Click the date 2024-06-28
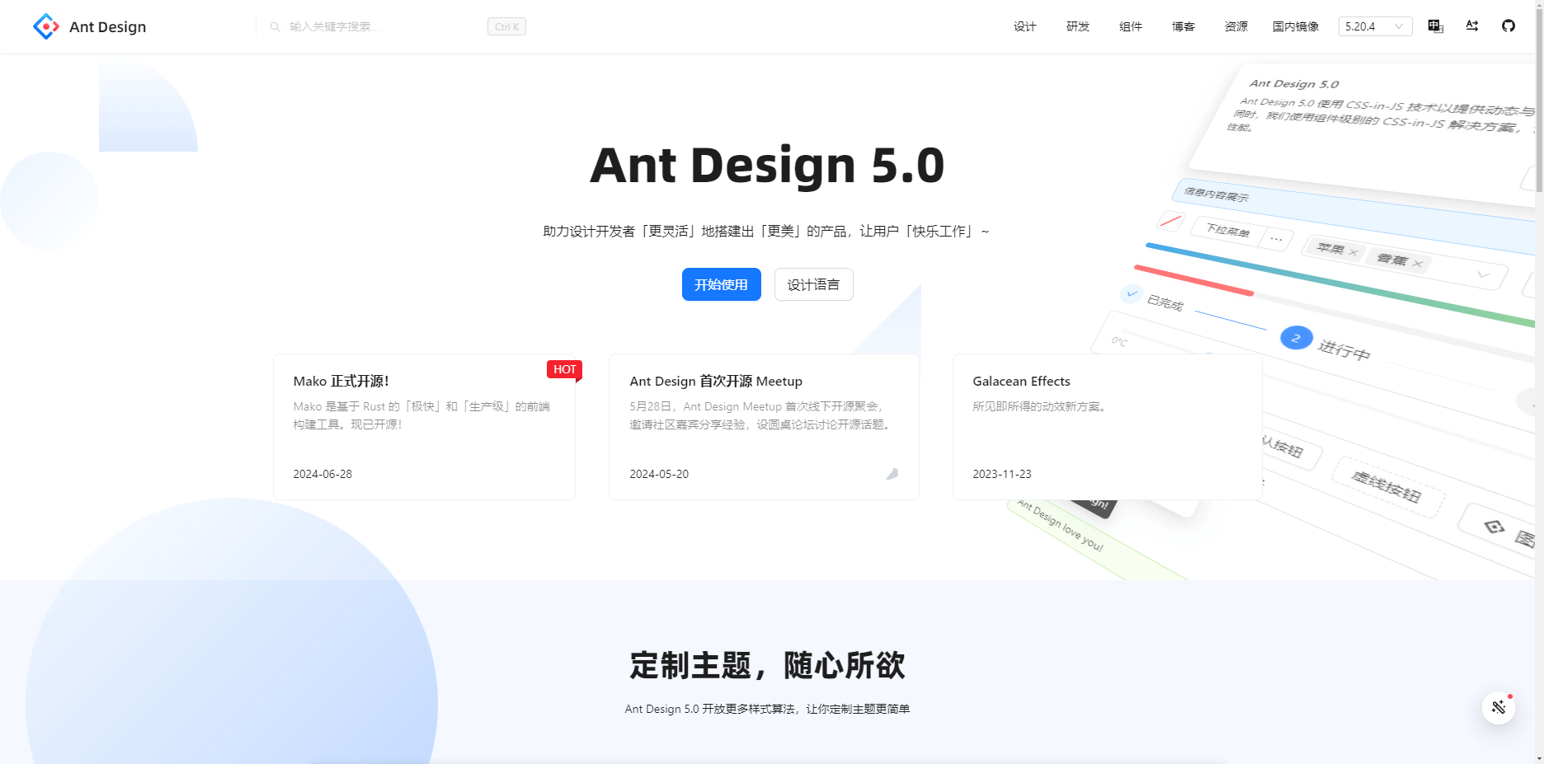This screenshot has height=764, width=1544. 322,474
